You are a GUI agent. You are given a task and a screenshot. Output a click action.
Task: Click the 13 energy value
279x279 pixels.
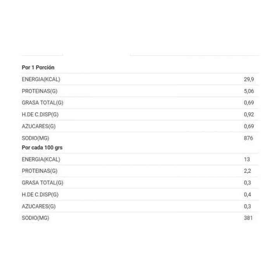coord(247,159)
